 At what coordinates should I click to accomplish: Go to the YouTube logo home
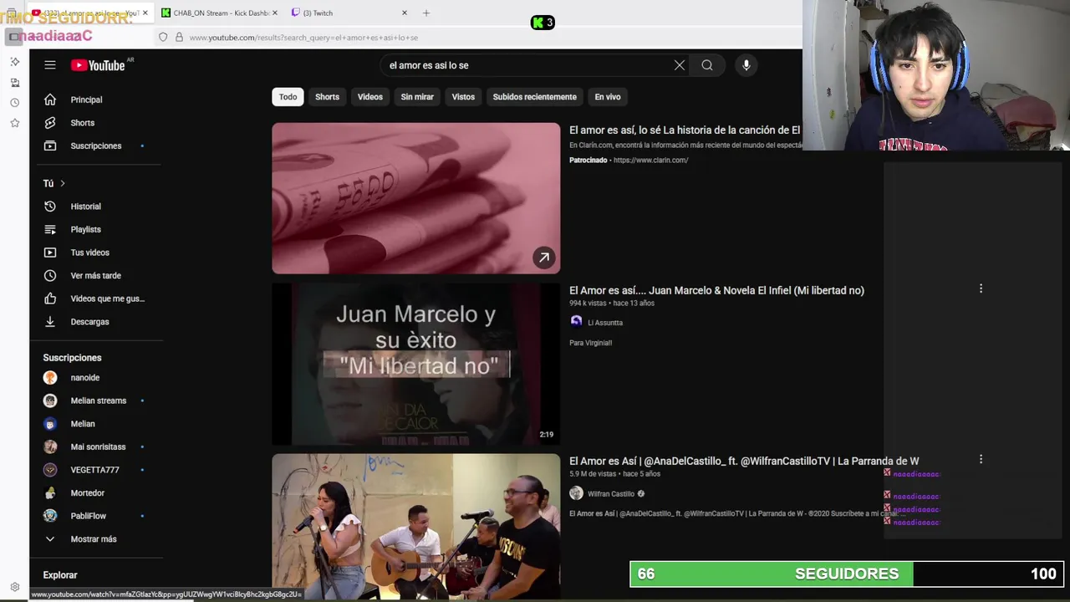pos(98,65)
